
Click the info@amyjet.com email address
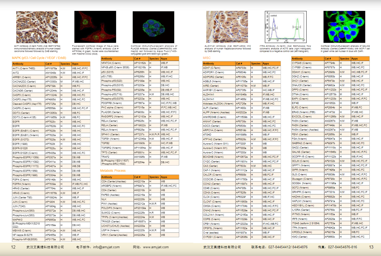pos(106,247)
